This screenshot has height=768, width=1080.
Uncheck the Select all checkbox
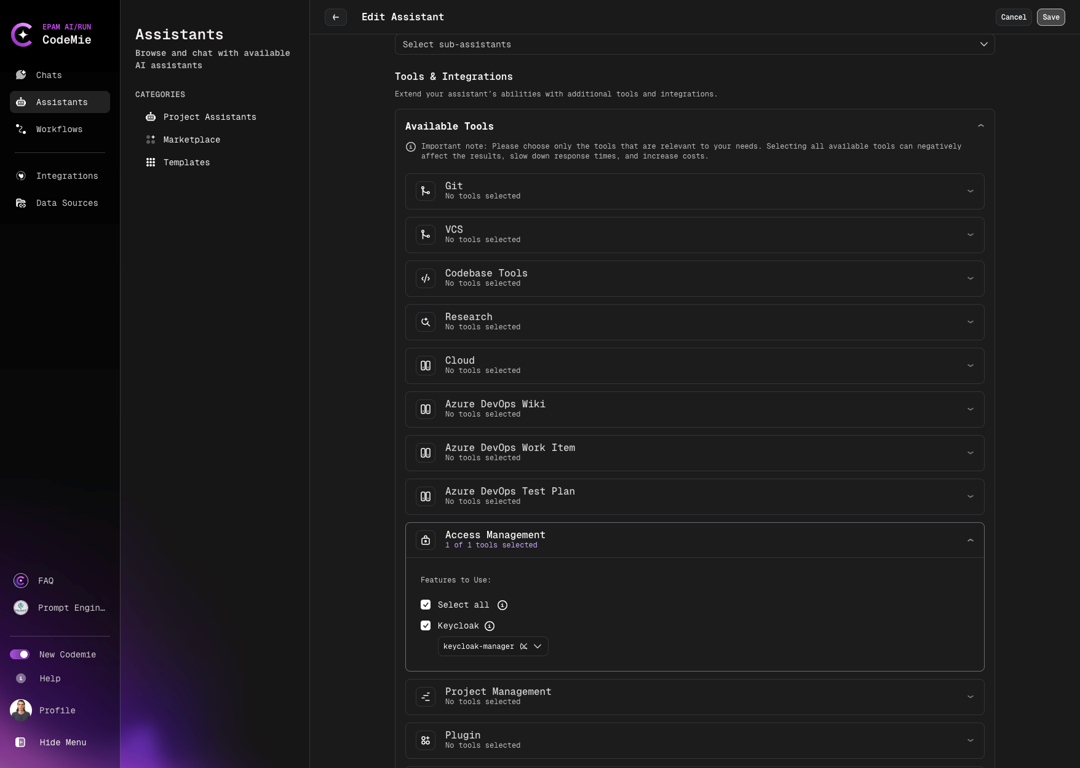(426, 605)
